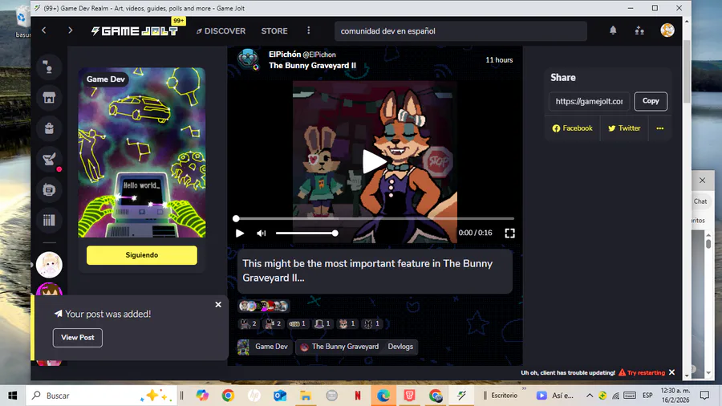722x406 pixels.
Task: Open the friends list icon
Action: point(639,30)
